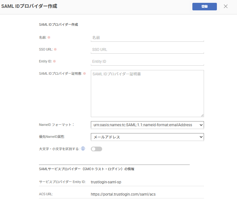The height and width of the screenshot is (205, 237).
Task: Click the SAML IDプロバイダー証明書 label
Action: pyautogui.click(x=60, y=73)
